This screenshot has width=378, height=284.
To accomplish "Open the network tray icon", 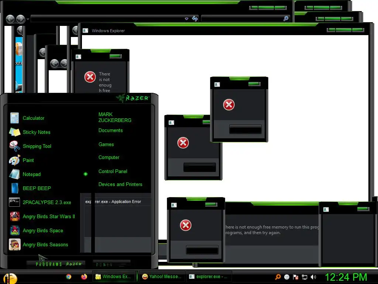I will click(305, 277).
